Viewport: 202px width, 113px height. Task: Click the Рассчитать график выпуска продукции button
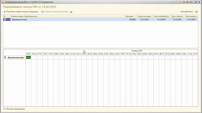pyautogui.click(x=21, y=12)
